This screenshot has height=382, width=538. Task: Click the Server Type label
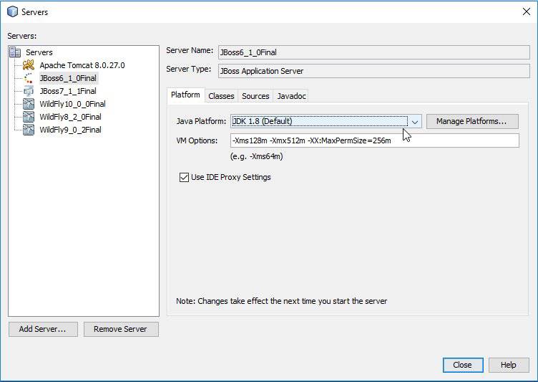coord(188,69)
